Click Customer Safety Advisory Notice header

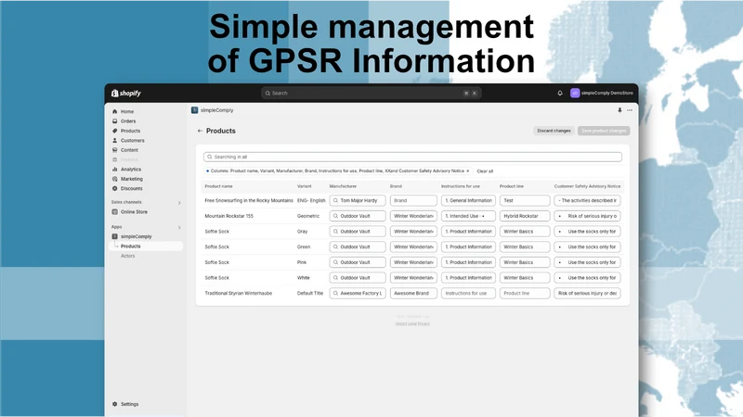tap(587, 186)
